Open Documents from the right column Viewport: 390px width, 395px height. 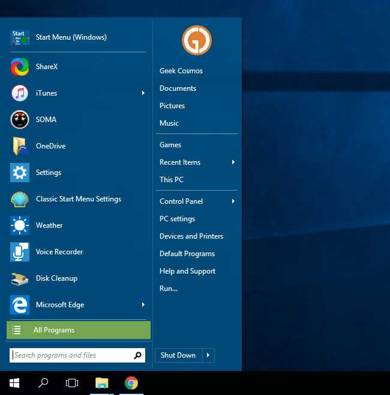[178, 88]
